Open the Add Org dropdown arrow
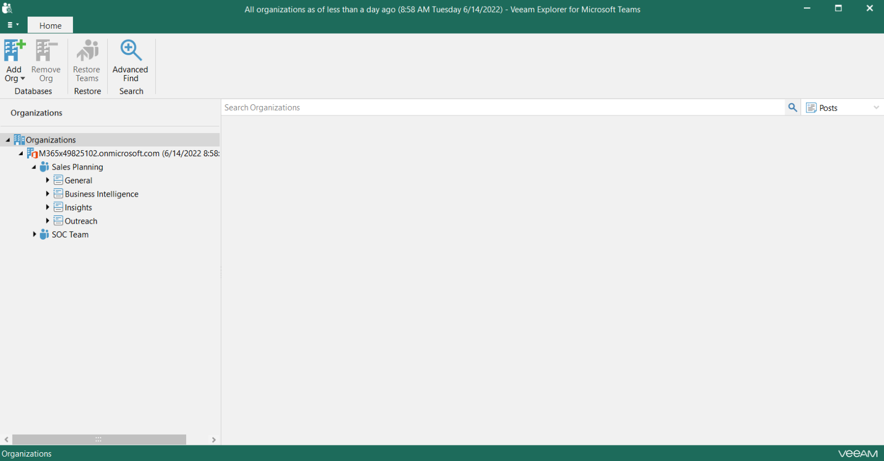Screen dimensions: 884x461 [23, 79]
